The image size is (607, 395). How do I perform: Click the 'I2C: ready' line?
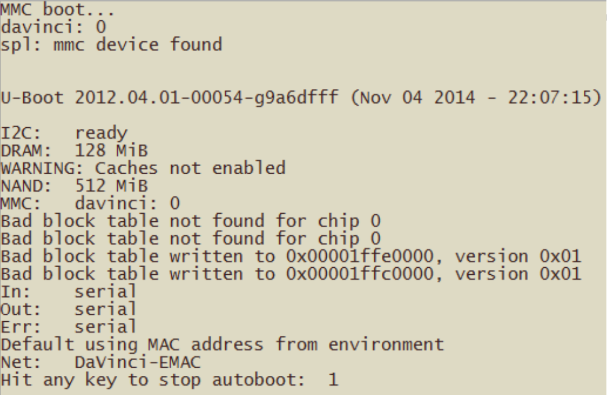pos(64,134)
